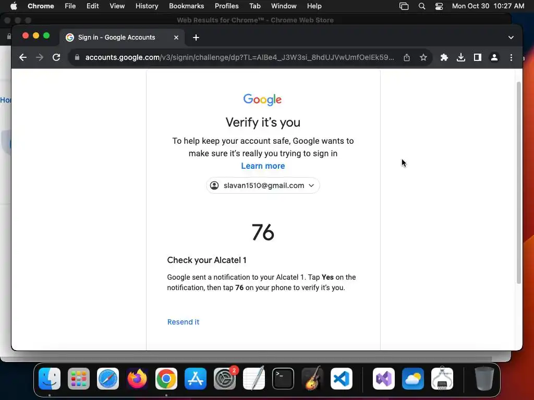This screenshot has width=534, height=400.
Task: Open Chrome downloads icon
Action: click(461, 57)
